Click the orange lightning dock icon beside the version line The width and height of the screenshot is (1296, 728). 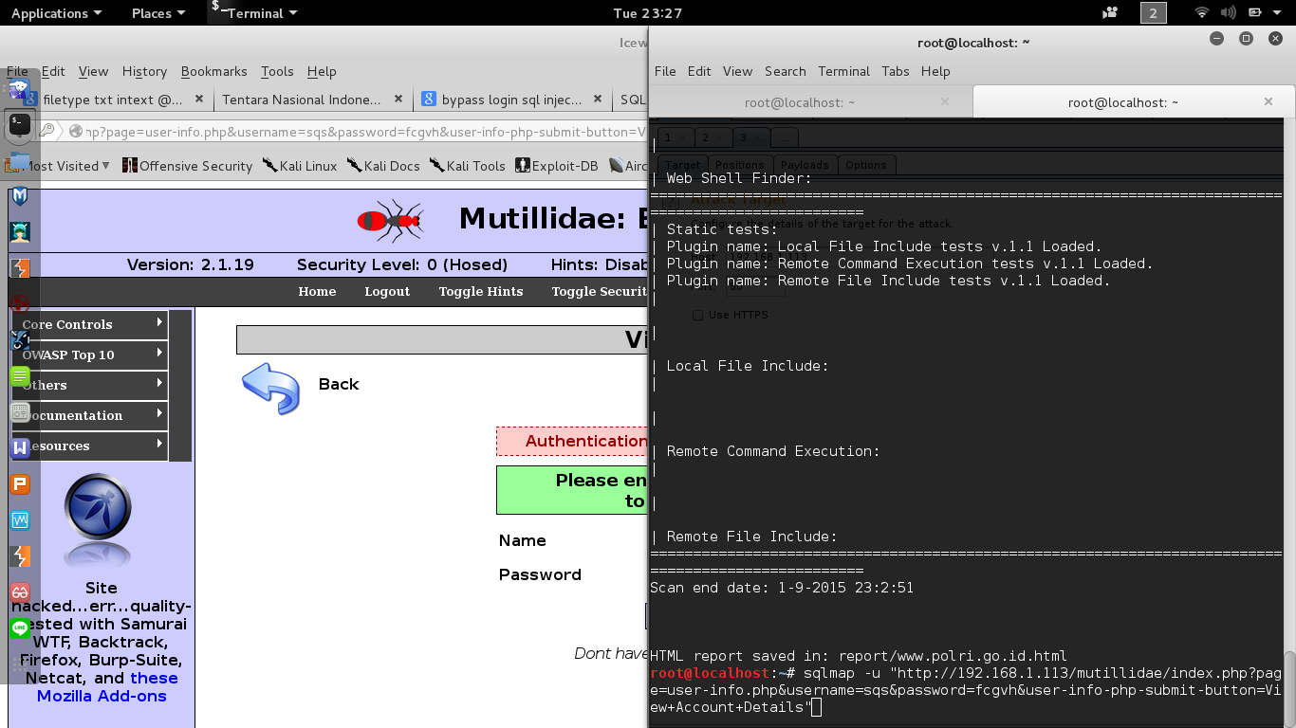(x=20, y=268)
